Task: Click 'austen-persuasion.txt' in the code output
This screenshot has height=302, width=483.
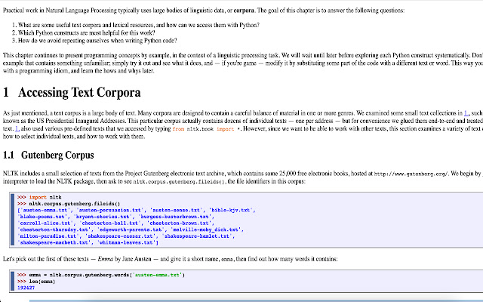Action: pyautogui.click(x=110, y=210)
